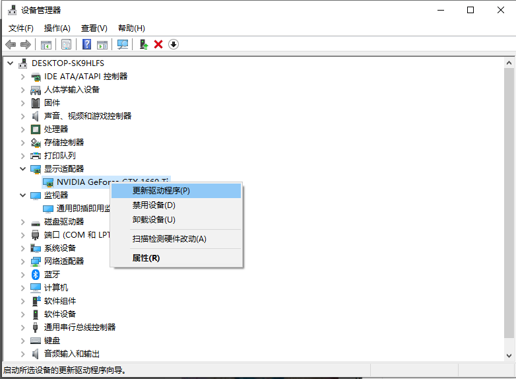
Task: Click the Back arrow toolbar icon
Action: (11, 44)
